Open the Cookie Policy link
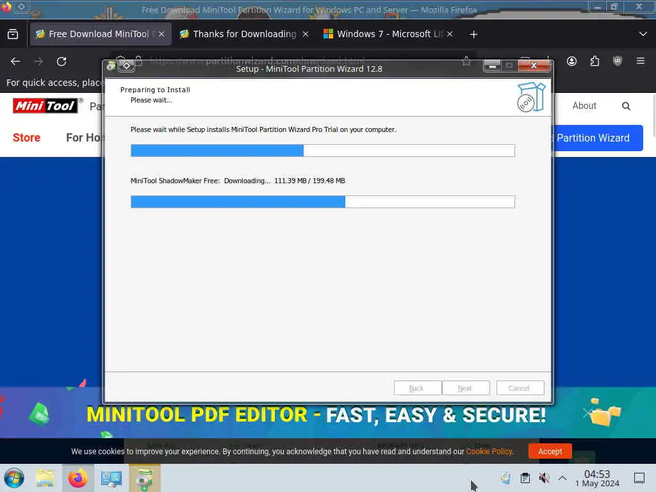656x492 pixels. [489, 452]
